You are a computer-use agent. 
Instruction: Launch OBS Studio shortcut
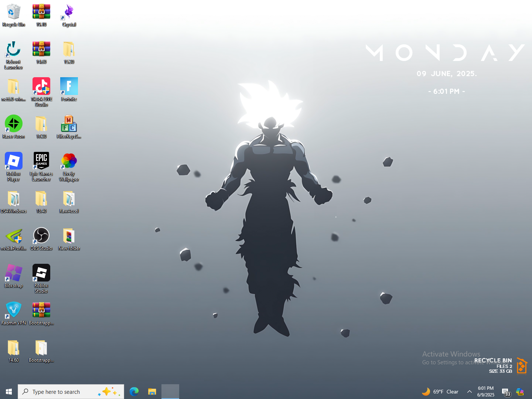tap(41, 239)
